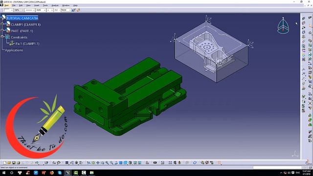The width and height of the screenshot is (313, 176).
Task: Click the ENG language indicator
Action: pos(298,173)
